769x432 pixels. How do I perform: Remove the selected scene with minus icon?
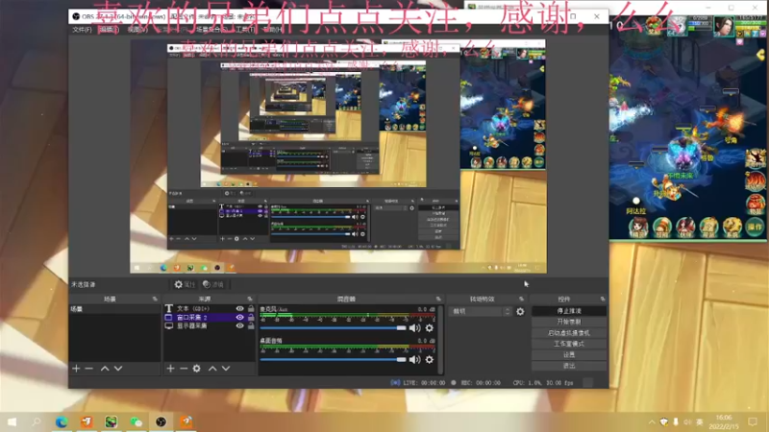tap(88, 369)
